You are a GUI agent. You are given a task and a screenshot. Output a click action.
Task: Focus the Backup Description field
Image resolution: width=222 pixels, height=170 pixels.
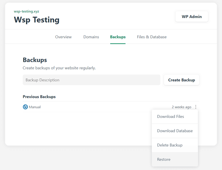tap(91, 80)
